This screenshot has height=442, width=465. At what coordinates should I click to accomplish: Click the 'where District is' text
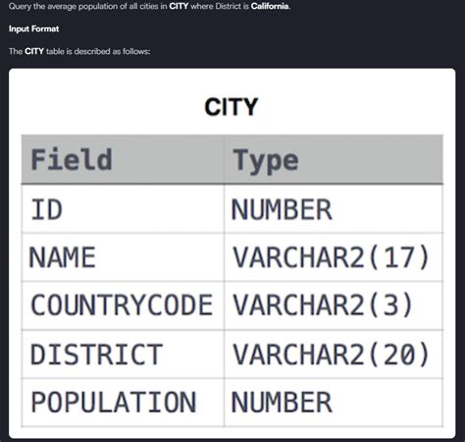pos(220,6)
